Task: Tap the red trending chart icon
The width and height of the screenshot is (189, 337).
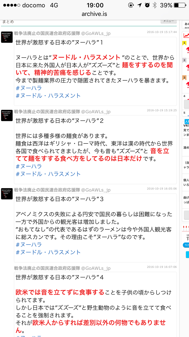Action: point(186,36)
